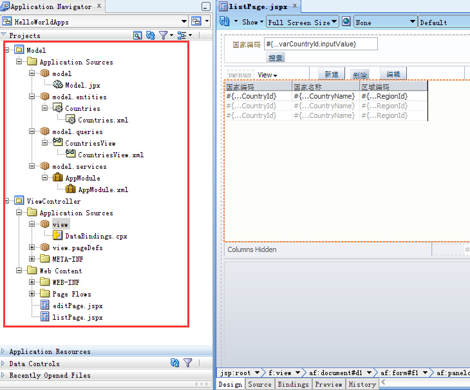This screenshot has height=390, width=470.
Task: Click the 搜索 search button
Action: point(275,57)
